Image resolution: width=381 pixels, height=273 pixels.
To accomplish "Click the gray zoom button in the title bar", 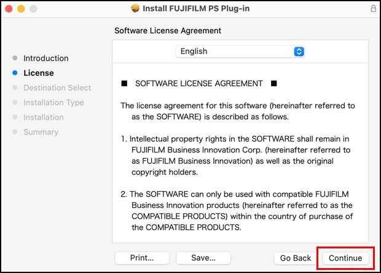I will tap(33, 9).
